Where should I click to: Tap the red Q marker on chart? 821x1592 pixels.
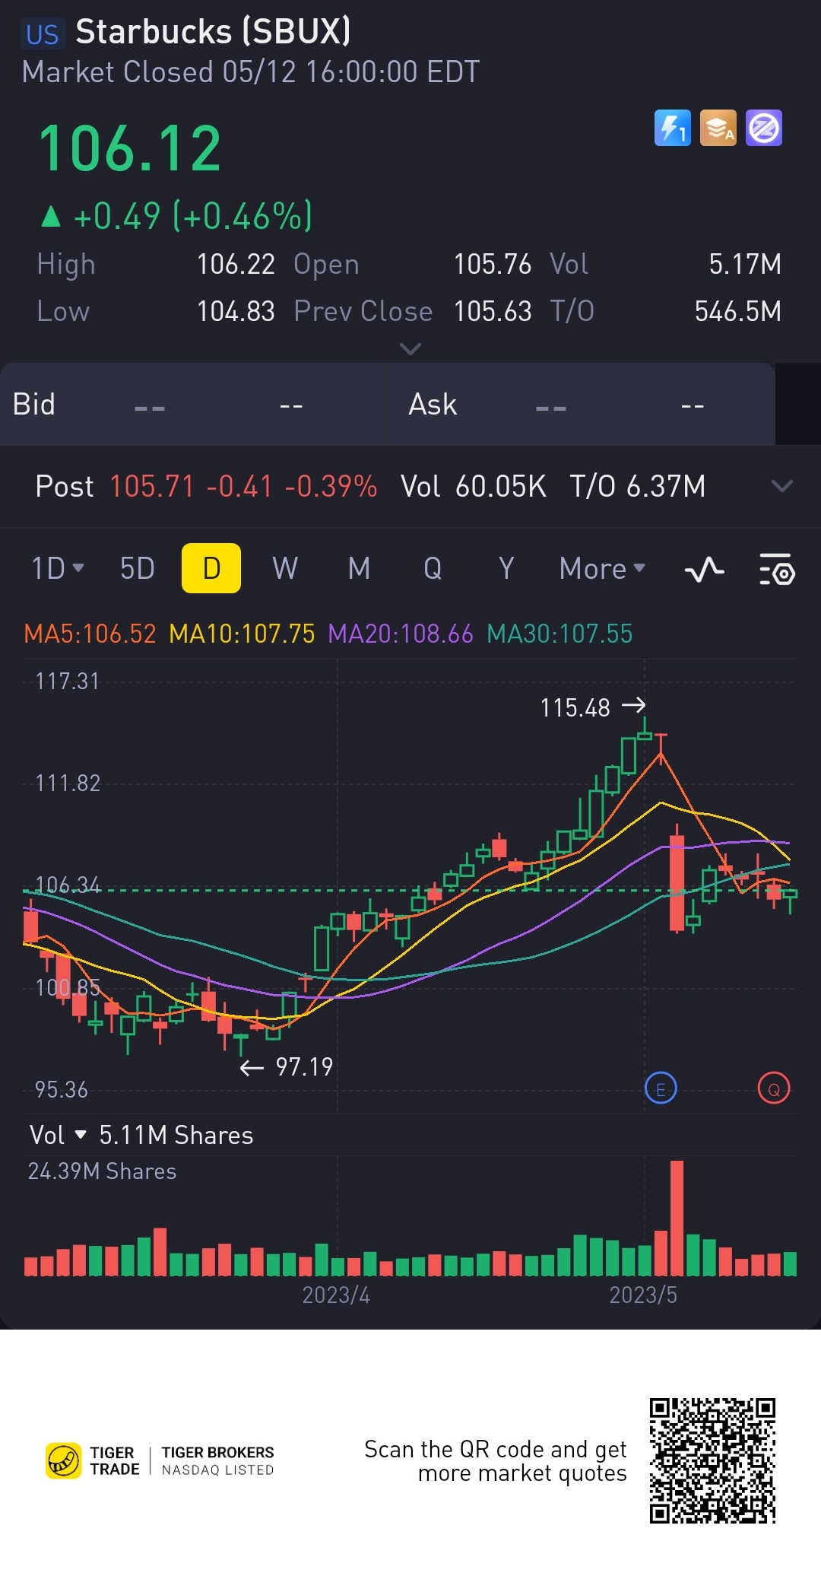click(774, 1089)
